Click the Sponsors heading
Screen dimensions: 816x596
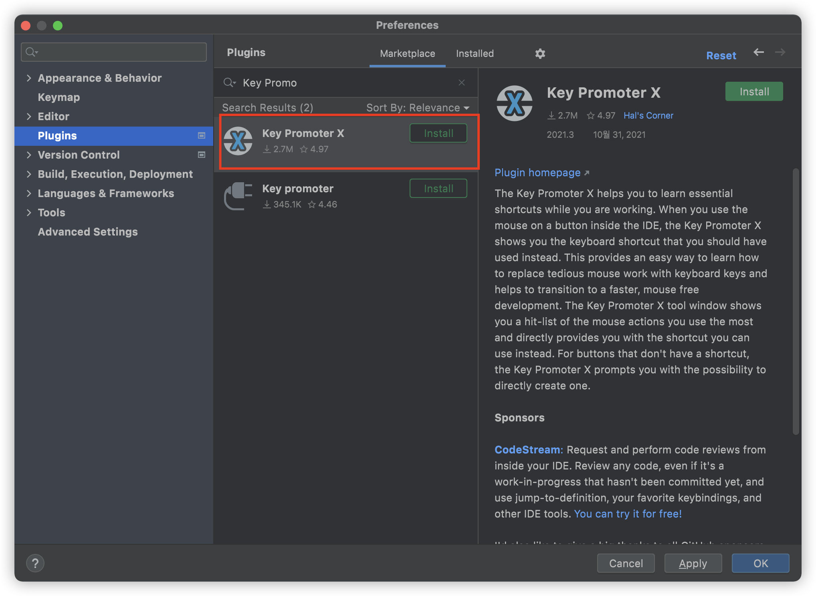click(x=519, y=417)
